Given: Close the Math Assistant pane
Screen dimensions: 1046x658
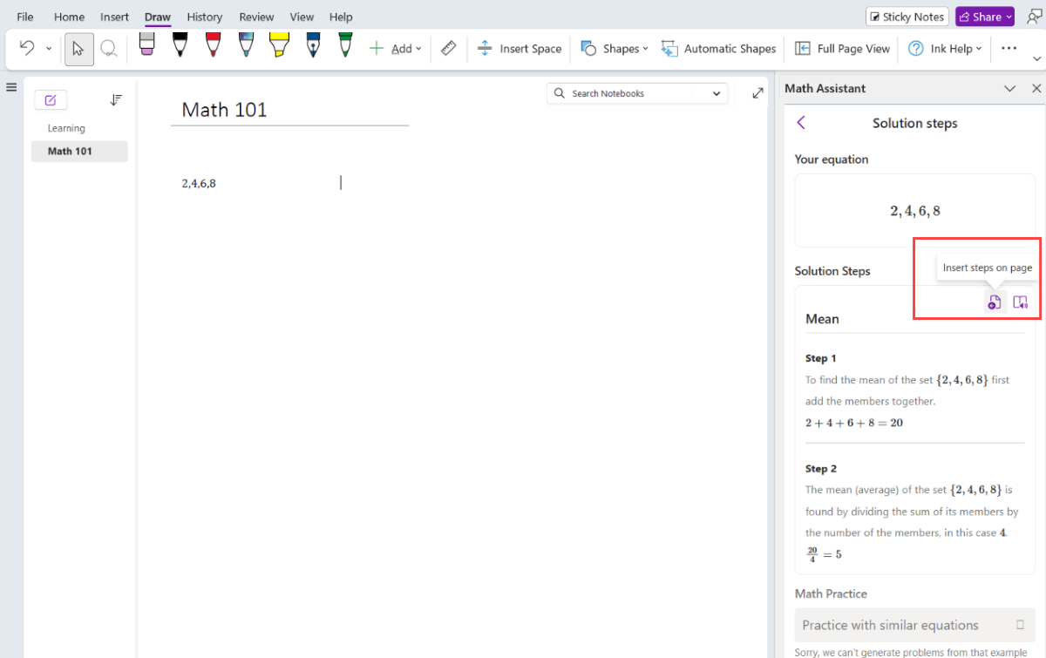Looking at the screenshot, I should [1036, 88].
